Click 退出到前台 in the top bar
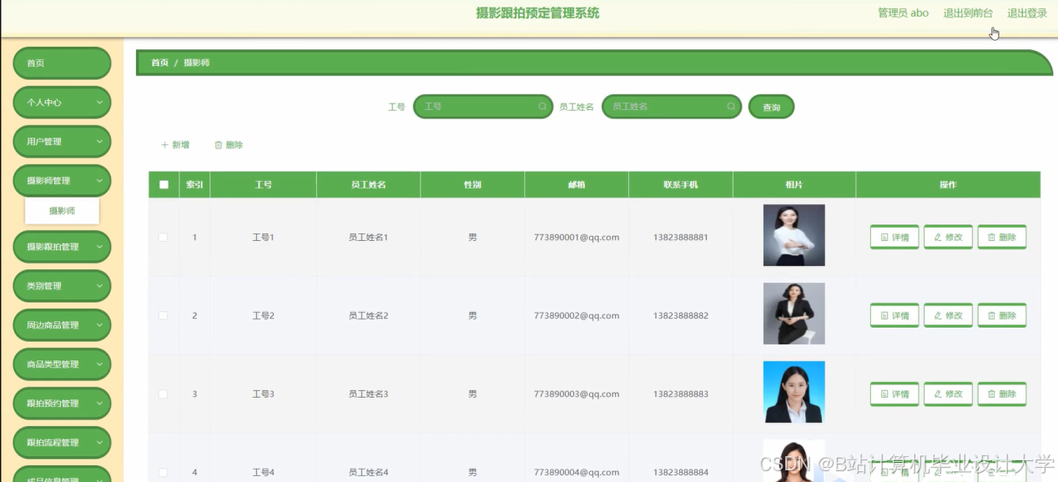Screen dimensions: 1058x482 (x=968, y=13)
